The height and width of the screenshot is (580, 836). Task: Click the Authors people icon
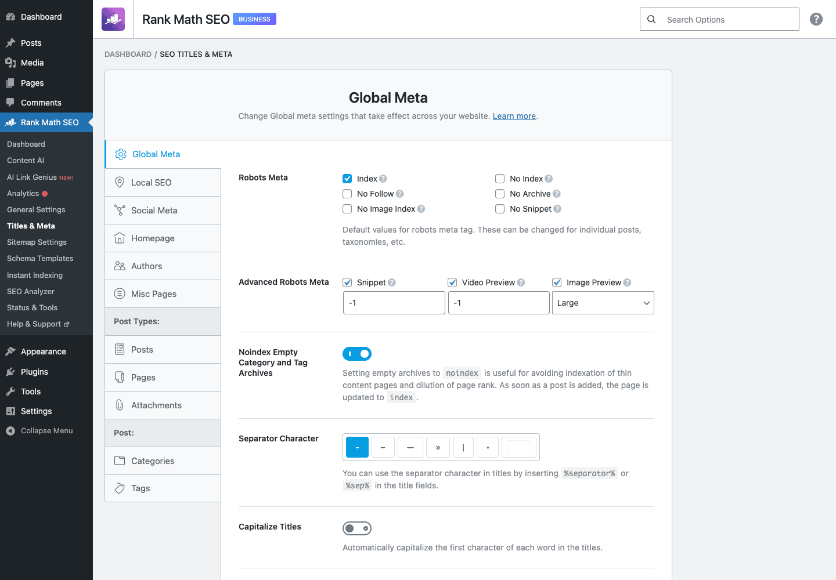pyautogui.click(x=120, y=266)
